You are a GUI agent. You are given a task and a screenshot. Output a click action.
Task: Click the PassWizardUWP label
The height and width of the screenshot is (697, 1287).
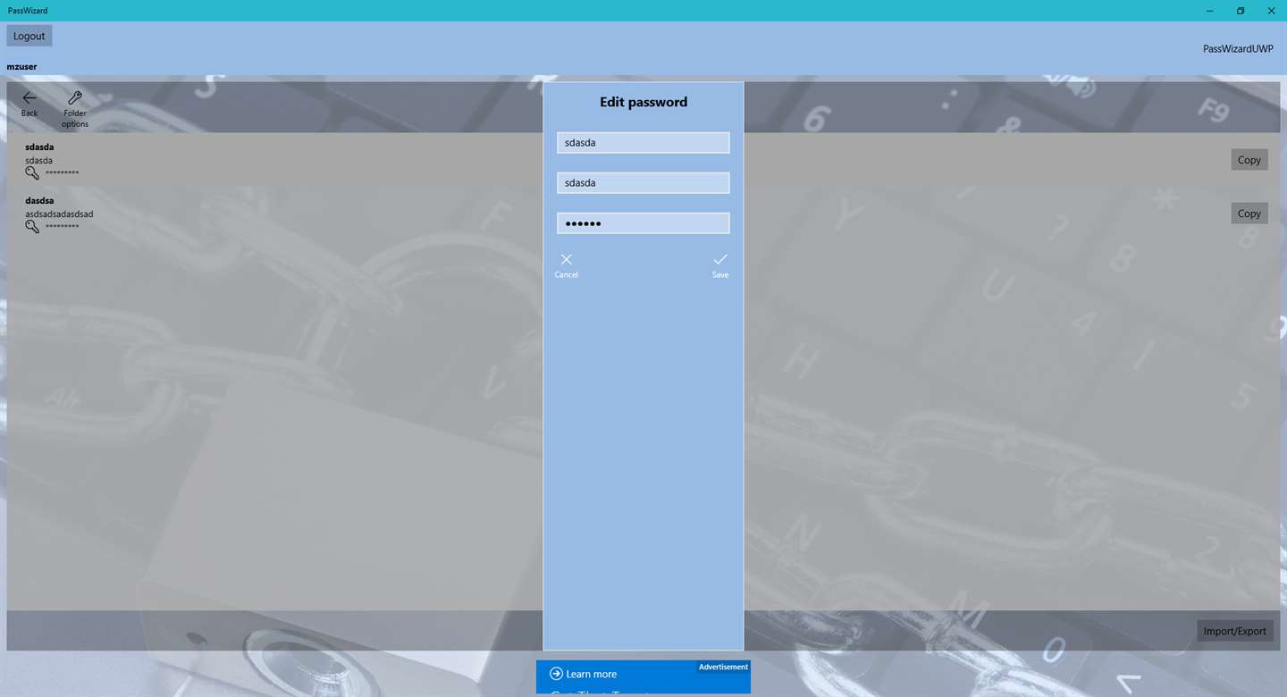1238,49
